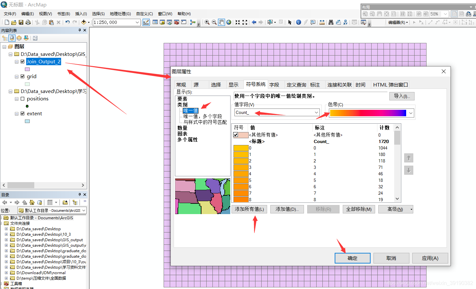Click the Find binoculars icon
This screenshot has height=289, width=476.
[331, 22]
